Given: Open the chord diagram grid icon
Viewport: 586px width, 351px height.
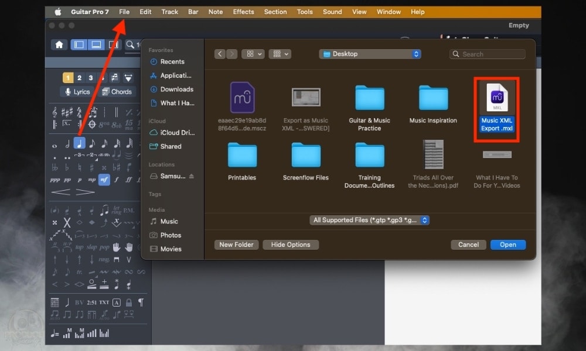Looking at the screenshot, I should [54, 302].
